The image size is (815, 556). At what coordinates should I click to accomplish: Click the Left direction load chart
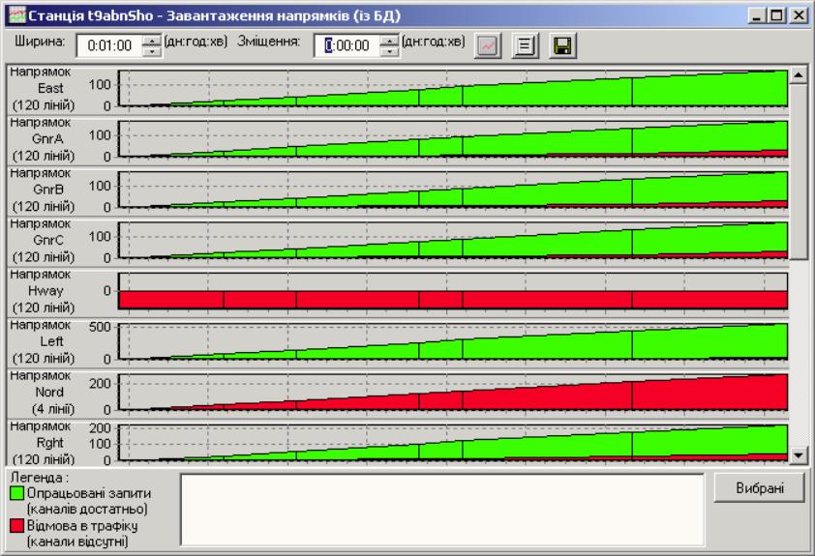(453, 341)
